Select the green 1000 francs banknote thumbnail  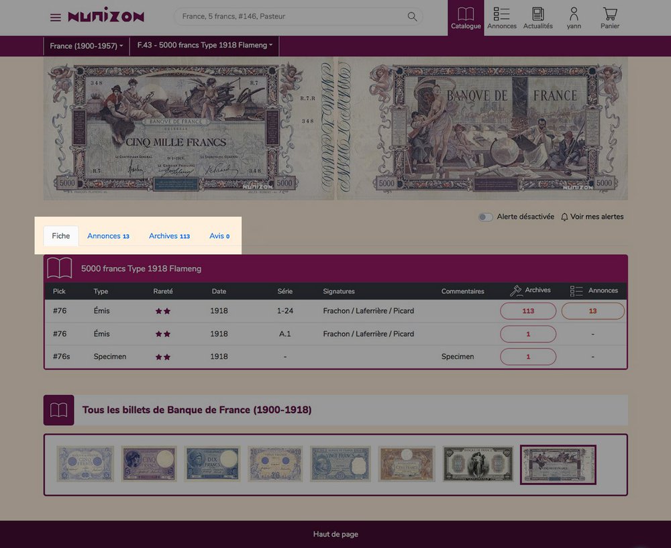pyautogui.click(x=478, y=463)
